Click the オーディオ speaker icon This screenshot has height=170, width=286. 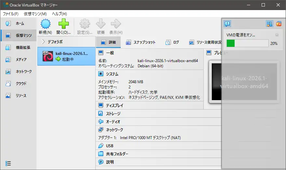pos(101,122)
